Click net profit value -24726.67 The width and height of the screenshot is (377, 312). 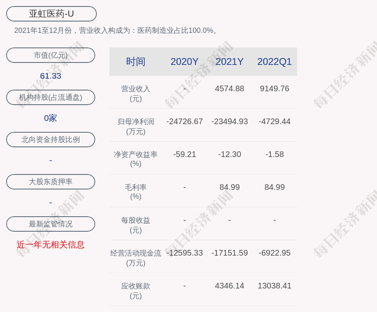tap(184, 121)
